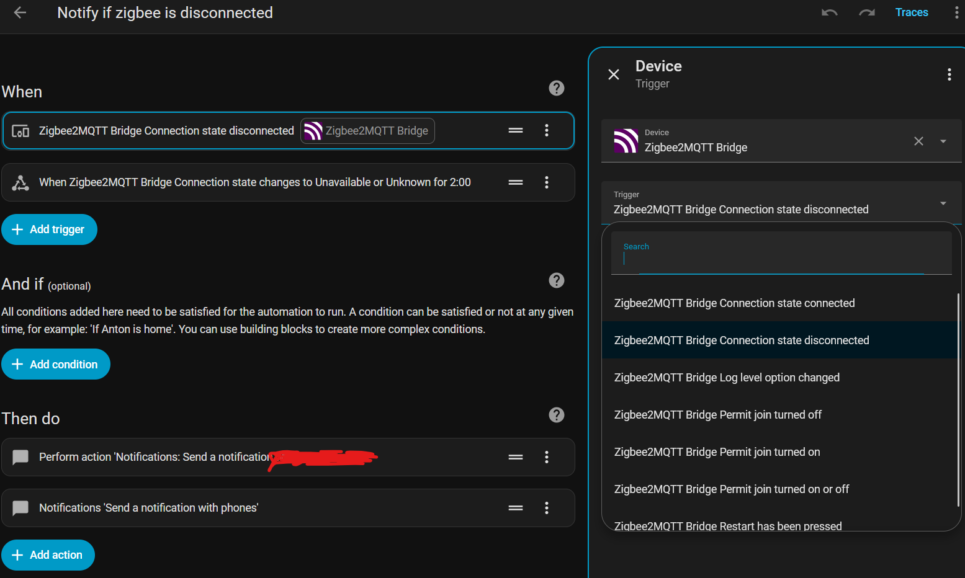Collapse the Trigger type dropdown arrow

point(943,203)
